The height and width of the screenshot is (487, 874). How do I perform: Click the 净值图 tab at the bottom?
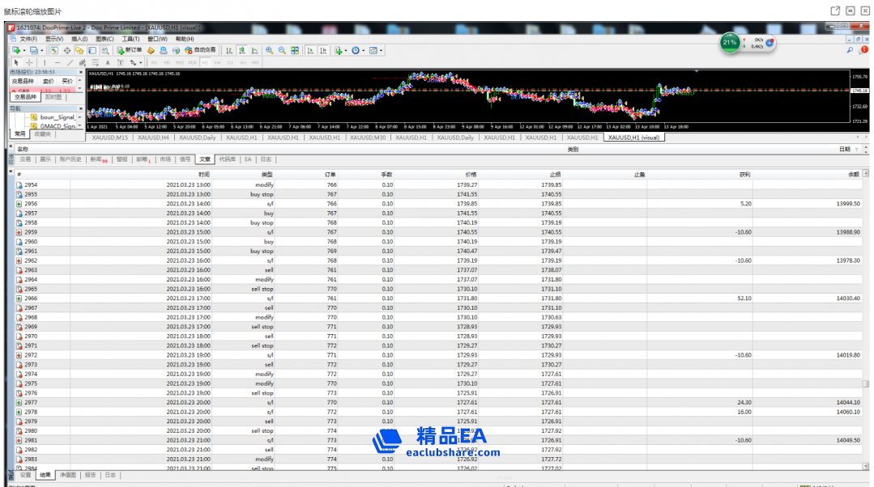tap(68, 475)
